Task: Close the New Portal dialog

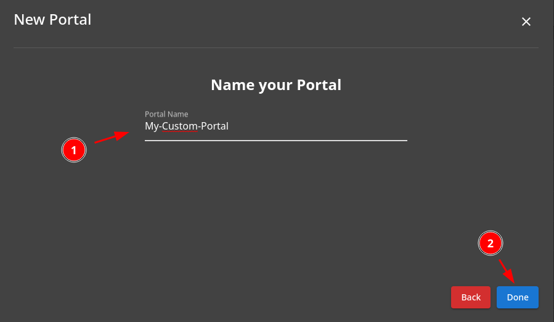Action: coord(526,22)
